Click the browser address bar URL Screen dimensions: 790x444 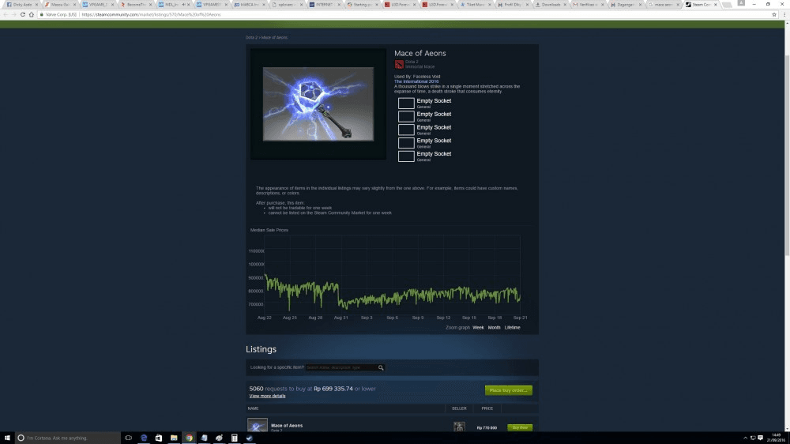[x=151, y=14]
